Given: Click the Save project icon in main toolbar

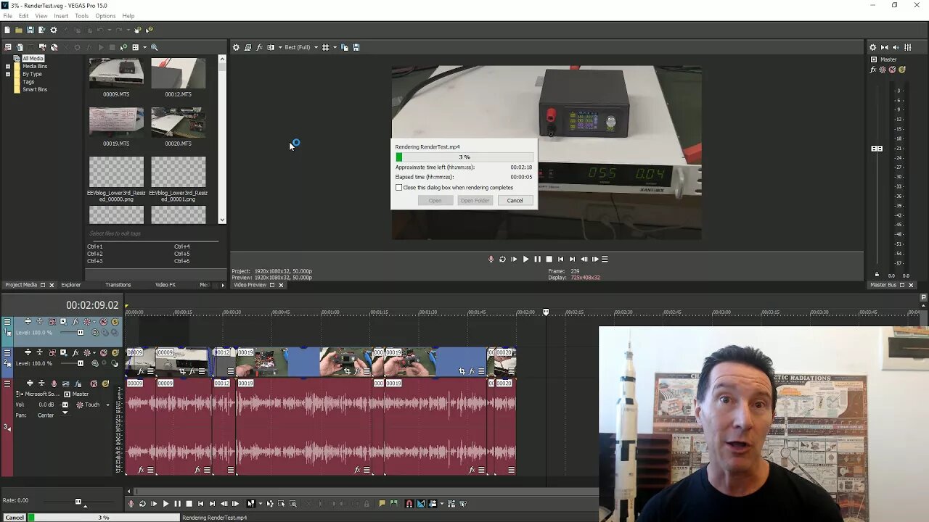Looking at the screenshot, I should 30,30.
